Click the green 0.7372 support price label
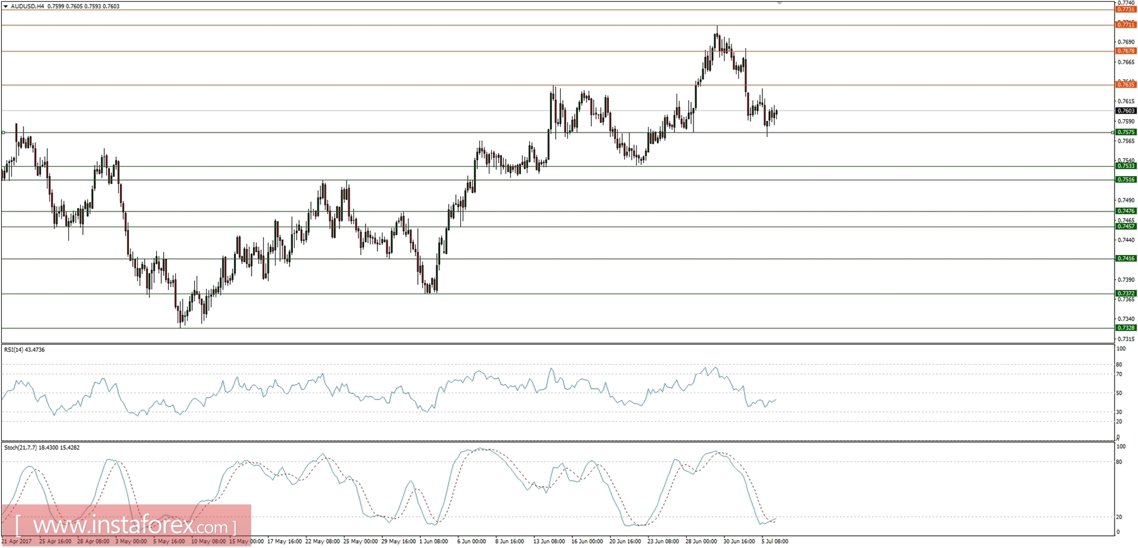This screenshot has height=548, width=1138. pos(1126,294)
